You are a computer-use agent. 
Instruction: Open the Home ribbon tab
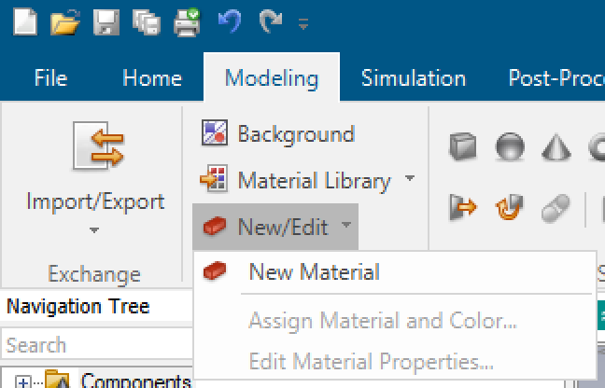pyautogui.click(x=153, y=78)
